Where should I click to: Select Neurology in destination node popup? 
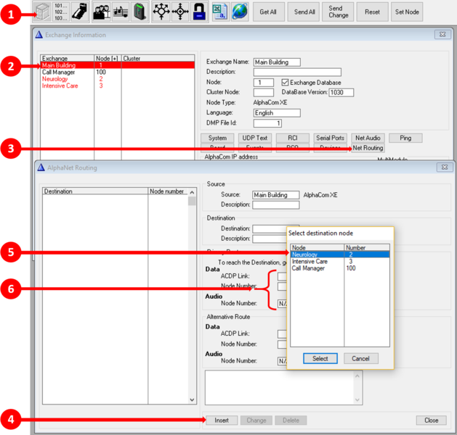(x=340, y=254)
